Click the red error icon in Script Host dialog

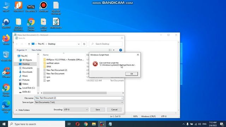tap(95, 64)
